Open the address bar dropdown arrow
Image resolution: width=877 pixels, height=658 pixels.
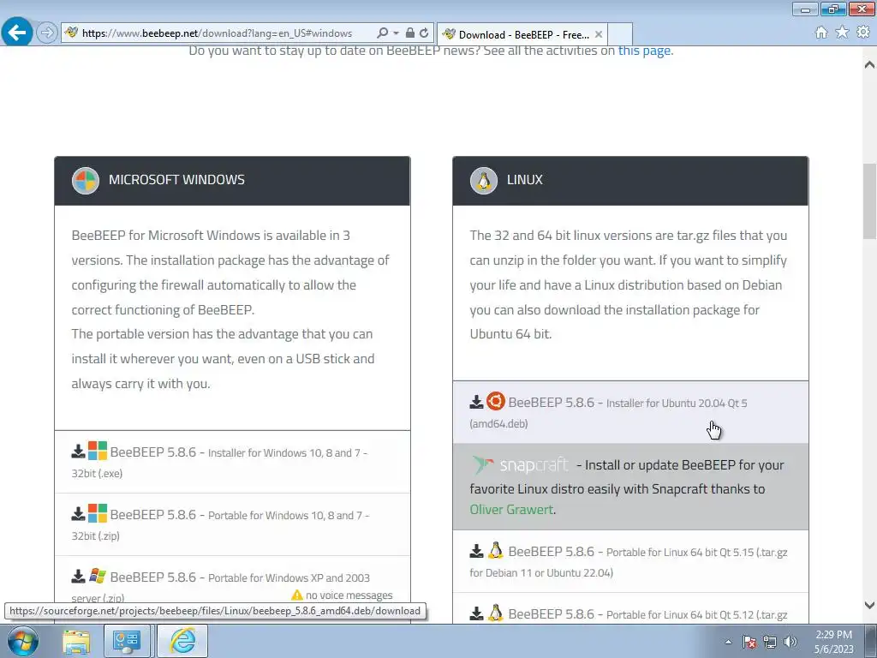pyautogui.click(x=396, y=33)
